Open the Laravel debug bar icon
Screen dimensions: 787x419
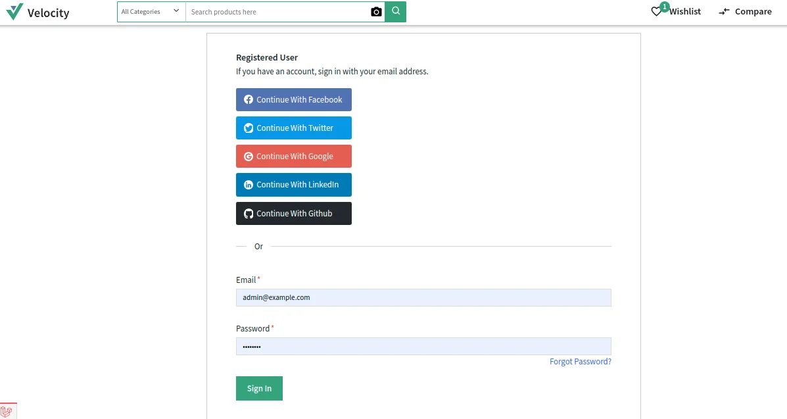click(x=7, y=412)
